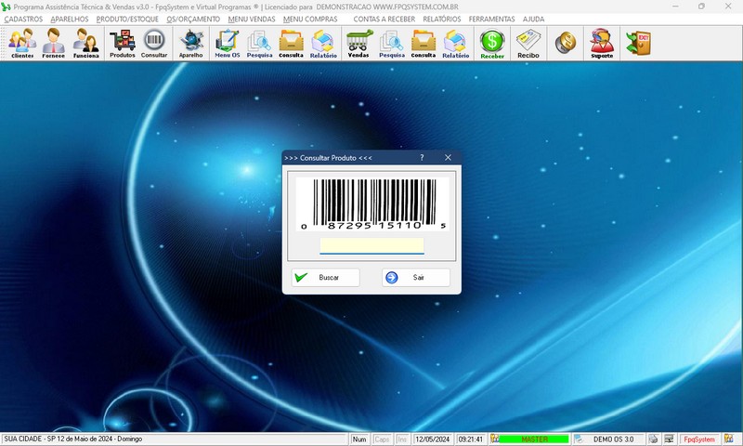Open the PRODUTO/ESTOQUE menu
This screenshot has height=446, width=743.
click(x=127, y=19)
